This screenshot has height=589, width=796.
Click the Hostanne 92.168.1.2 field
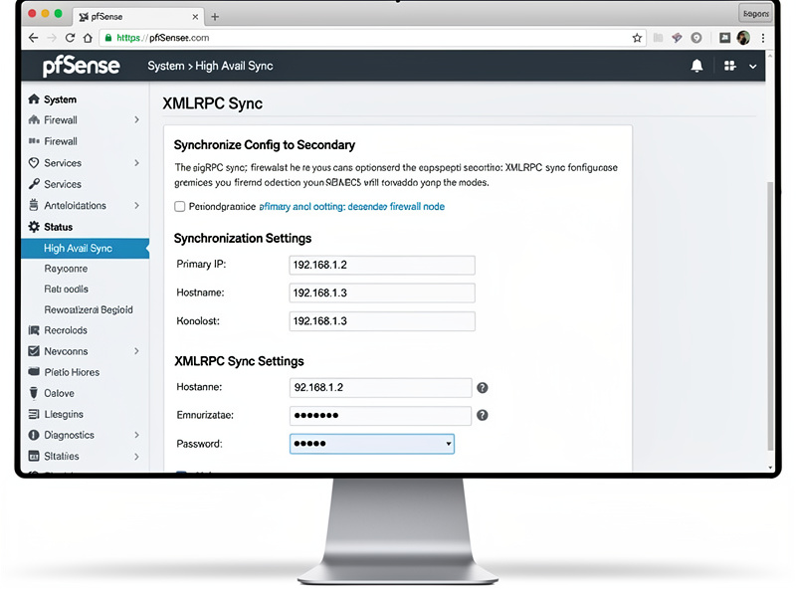point(380,388)
